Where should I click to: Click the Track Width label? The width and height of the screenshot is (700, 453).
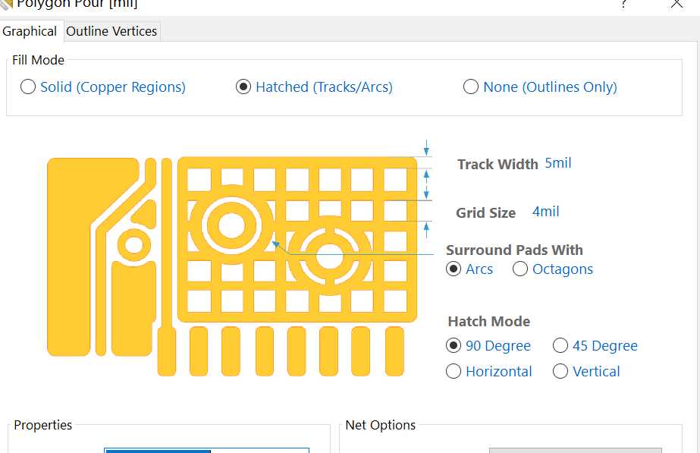498,165
